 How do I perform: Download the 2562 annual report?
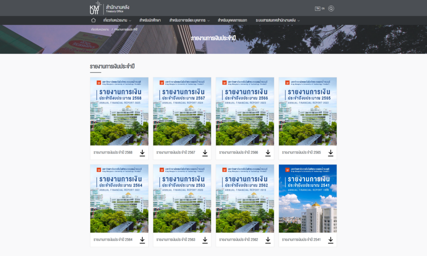[x=268, y=240]
